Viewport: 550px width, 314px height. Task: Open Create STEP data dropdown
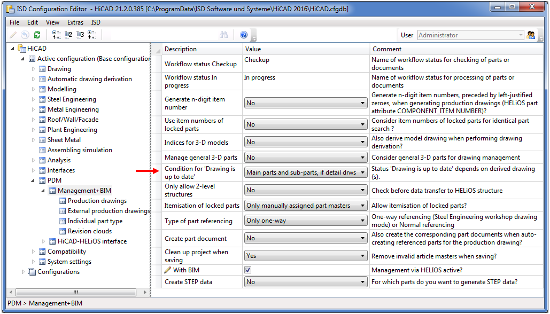pyautogui.click(x=306, y=282)
